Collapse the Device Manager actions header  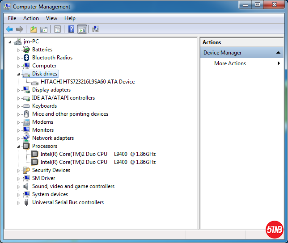(x=278, y=53)
